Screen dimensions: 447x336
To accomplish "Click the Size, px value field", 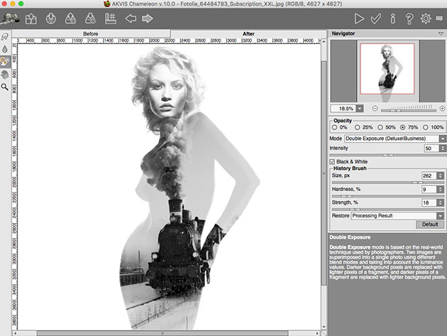I will coord(428,175).
